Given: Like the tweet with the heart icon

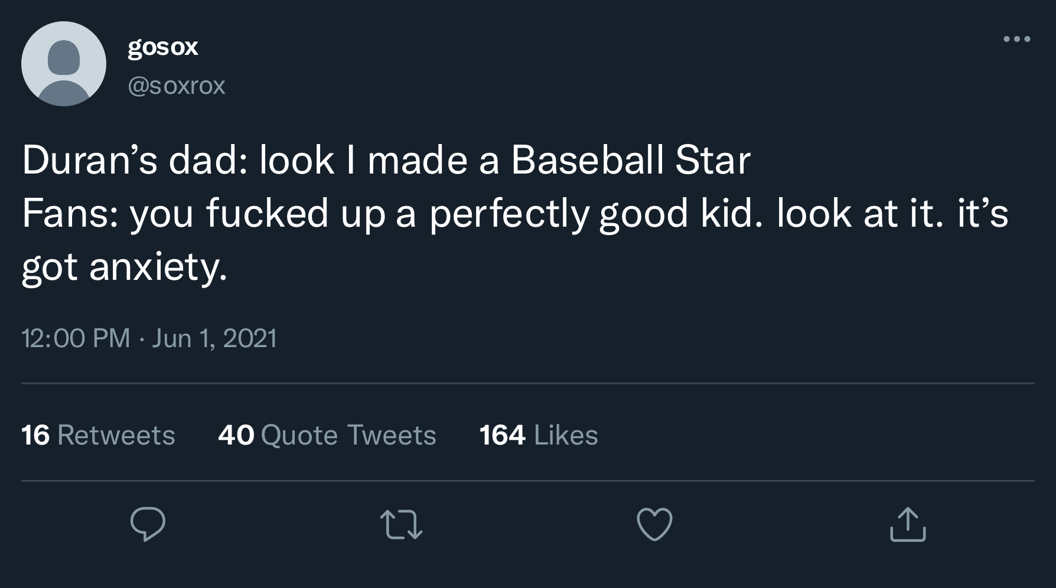Looking at the screenshot, I should pyautogui.click(x=654, y=524).
